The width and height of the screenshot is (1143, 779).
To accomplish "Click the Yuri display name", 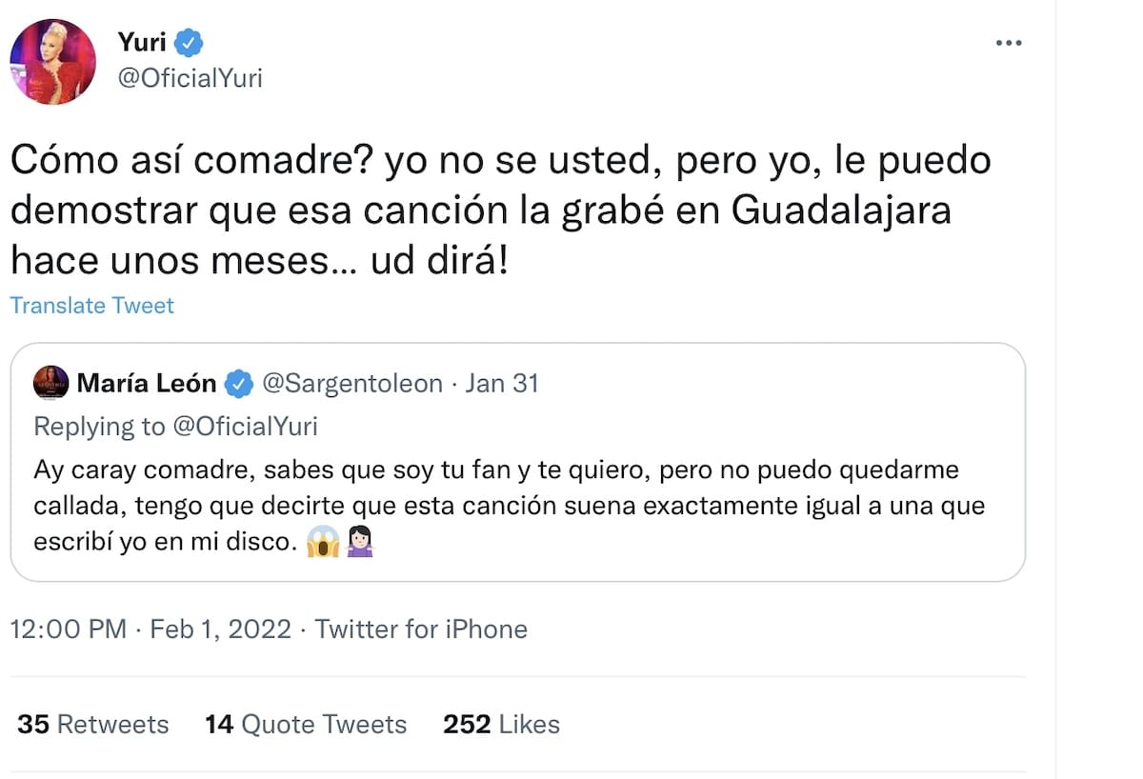I will pyautogui.click(x=142, y=43).
